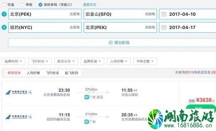Click the 转 transfer icon next to 广州,武汉
The width and height of the screenshot is (216, 131).
[86, 97]
